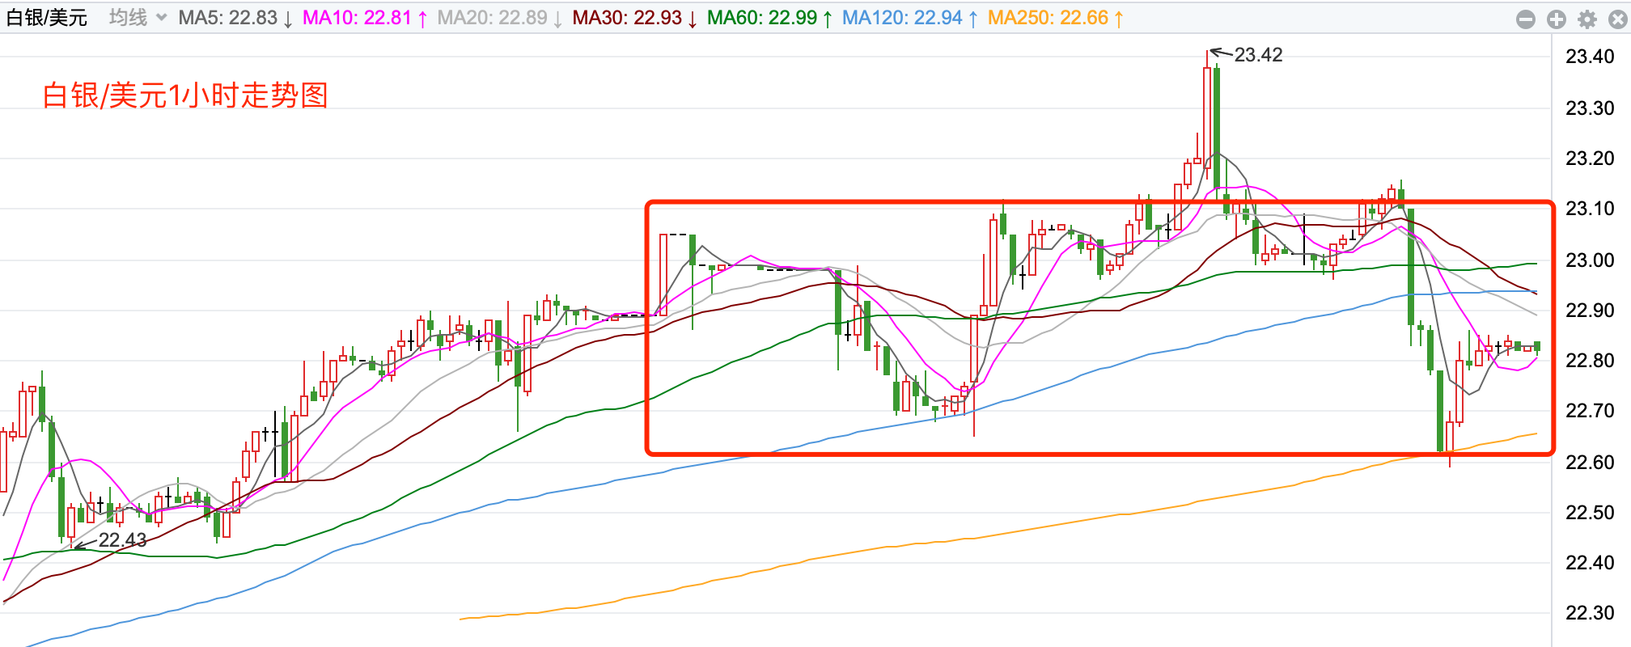Select the MA120: 22.94 indicator label
The image size is (1631, 647).
point(910,18)
